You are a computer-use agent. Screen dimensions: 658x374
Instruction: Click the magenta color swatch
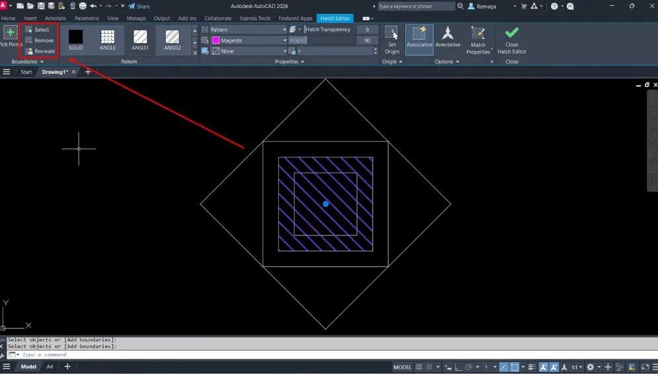(x=215, y=40)
